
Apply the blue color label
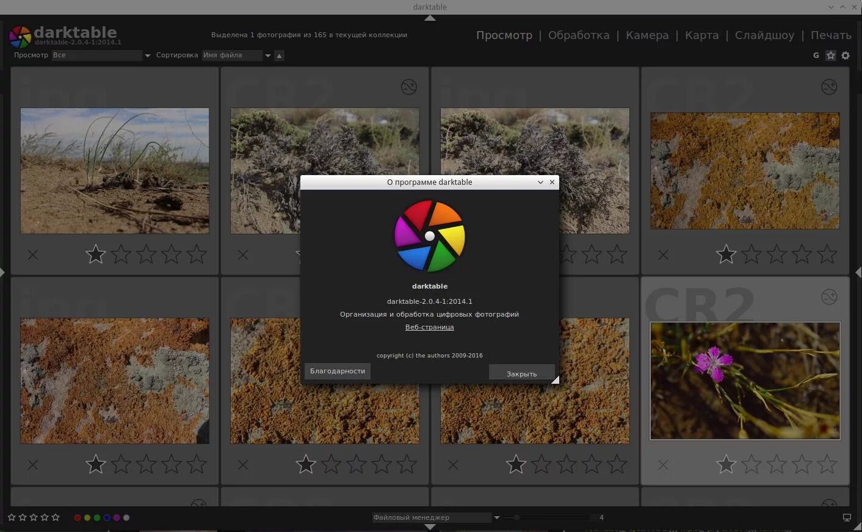point(107,517)
